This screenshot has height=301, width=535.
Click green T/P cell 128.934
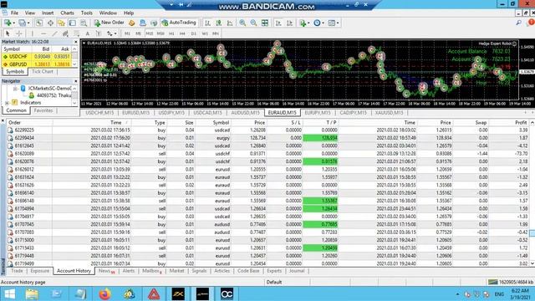click(x=320, y=138)
